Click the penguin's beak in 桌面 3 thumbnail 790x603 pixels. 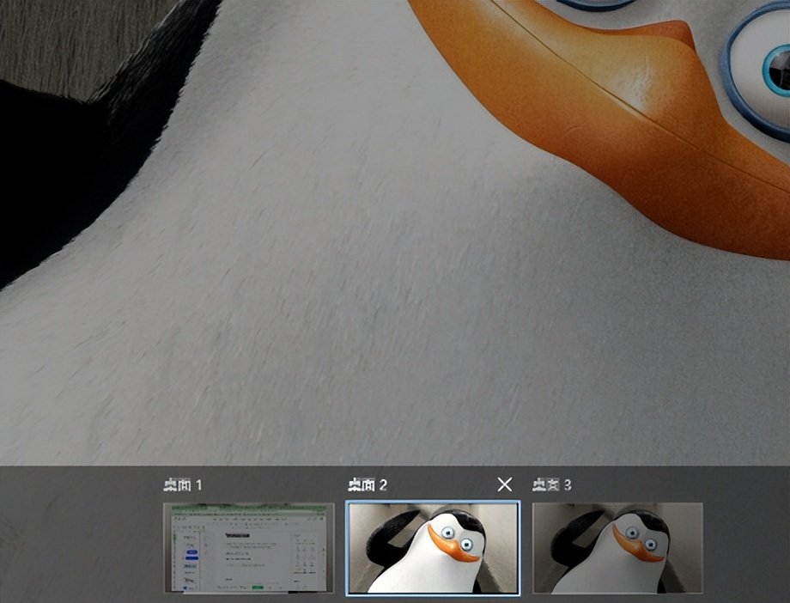637,550
